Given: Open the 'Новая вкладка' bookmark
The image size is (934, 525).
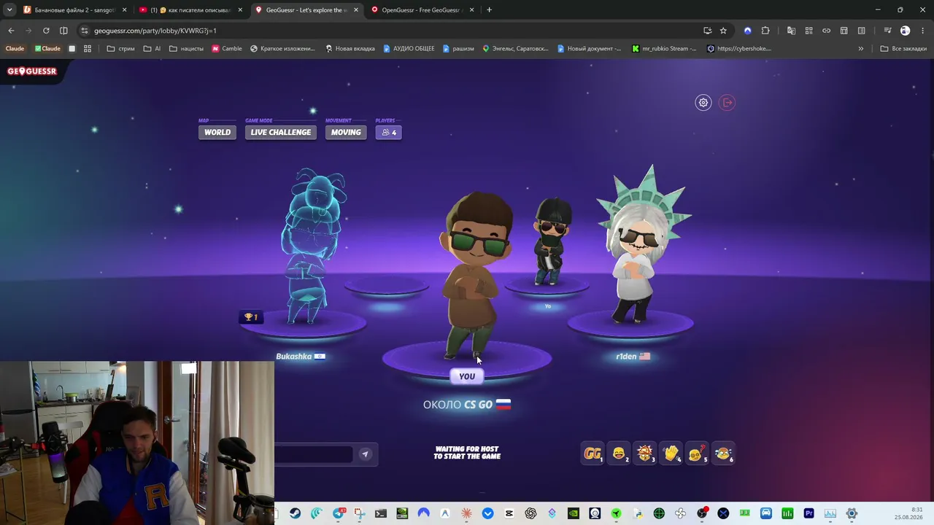Looking at the screenshot, I should 350,49.
